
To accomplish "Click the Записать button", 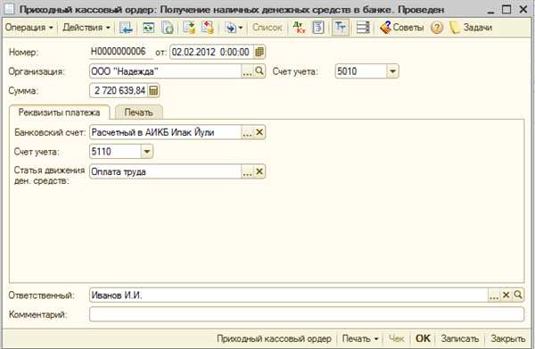I will pyautogui.click(x=460, y=338).
